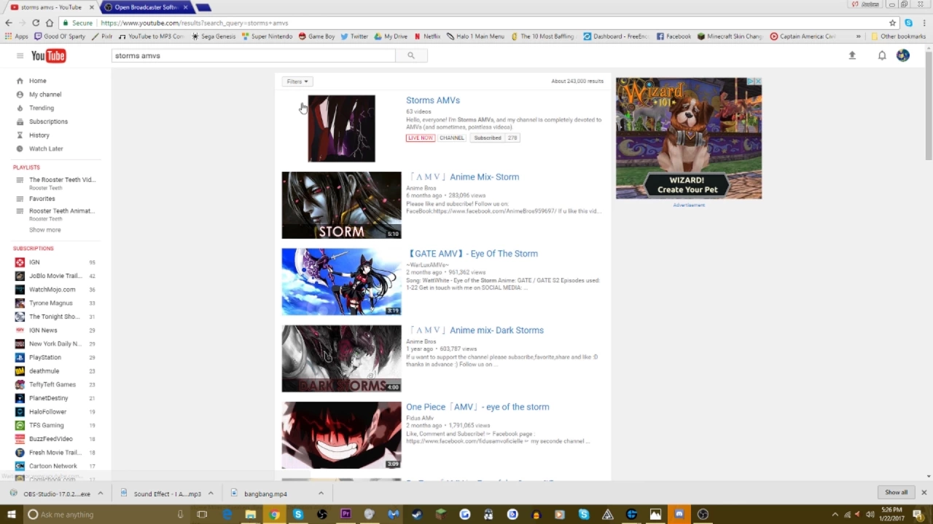Image resolution: width=933 pixels, height=524 pixels.
Task: Open One Piece AMV eye of the storm title
Action: [477, 407]
